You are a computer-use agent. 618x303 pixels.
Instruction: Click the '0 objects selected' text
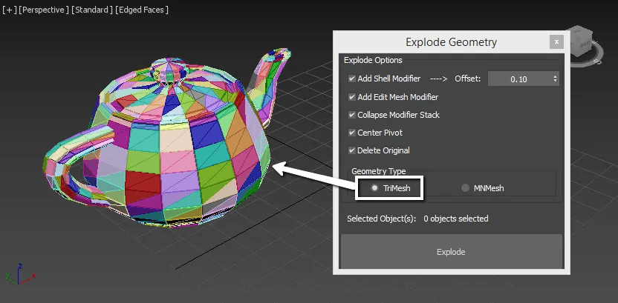pos(456,219)
